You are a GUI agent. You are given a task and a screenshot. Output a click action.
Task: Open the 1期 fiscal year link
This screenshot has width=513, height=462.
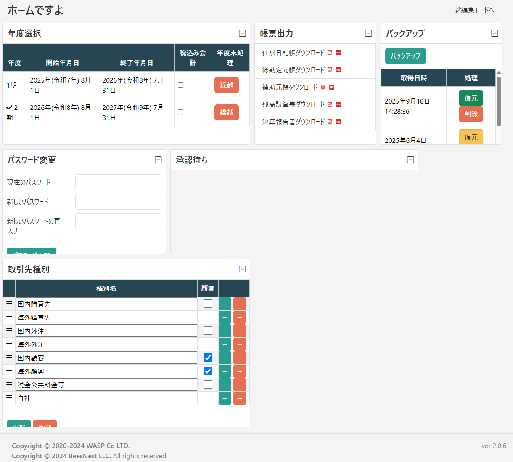11,85
